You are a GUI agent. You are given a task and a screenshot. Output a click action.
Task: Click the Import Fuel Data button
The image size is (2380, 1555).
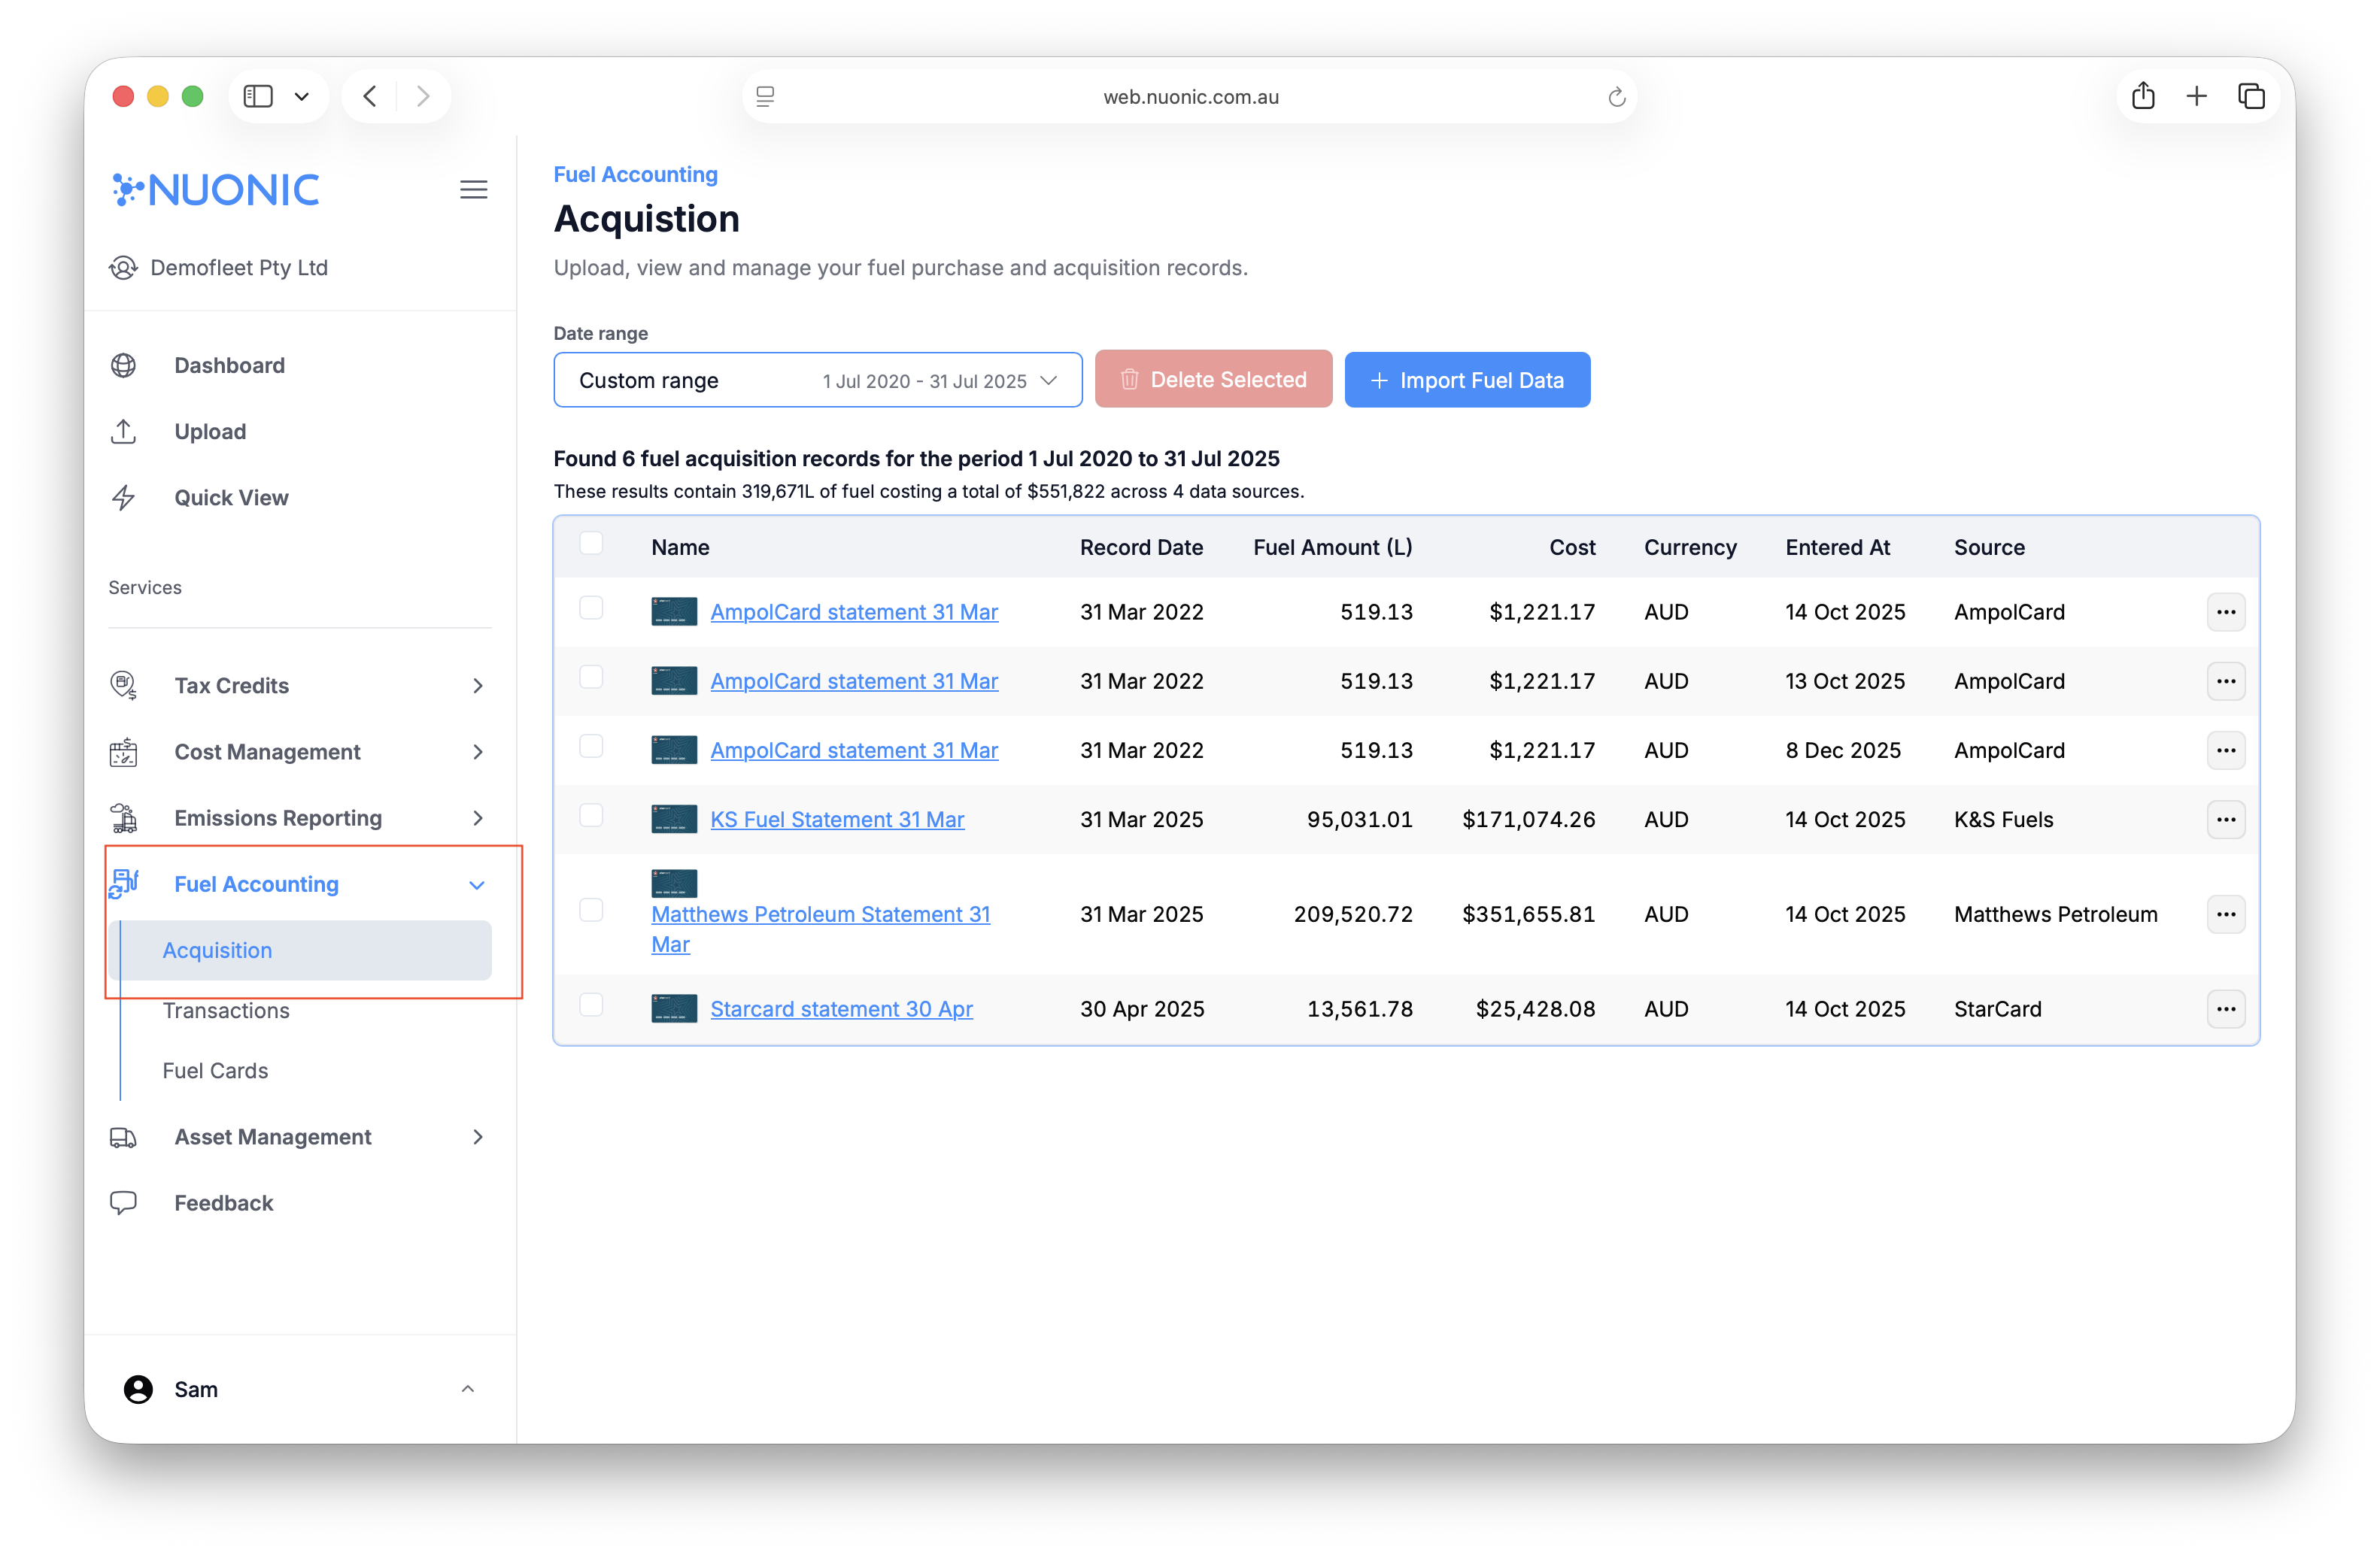click(1466, 380)
